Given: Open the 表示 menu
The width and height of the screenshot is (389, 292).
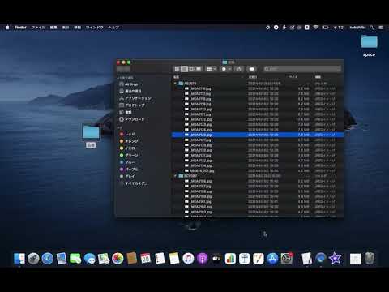Looking at the screenshot, I should pyautogui.click(x=66, y=28).
